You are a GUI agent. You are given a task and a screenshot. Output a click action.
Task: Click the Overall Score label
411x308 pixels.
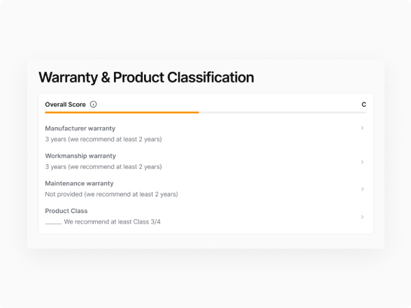tap(65, 105)
